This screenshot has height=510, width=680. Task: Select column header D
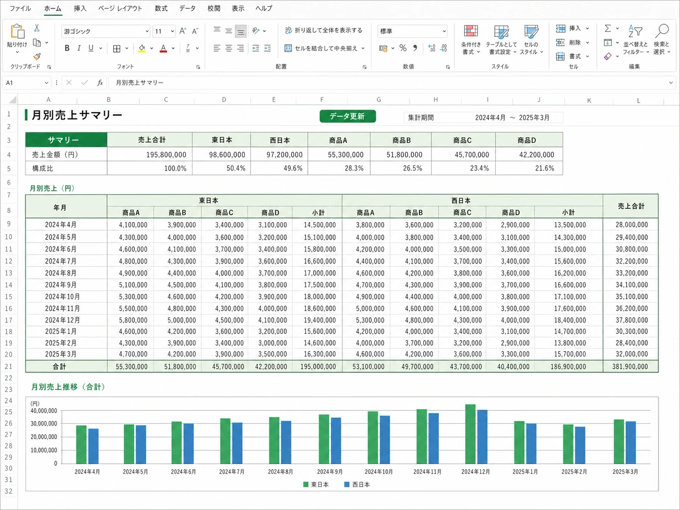pyautogui.click(x=224, y=100)
